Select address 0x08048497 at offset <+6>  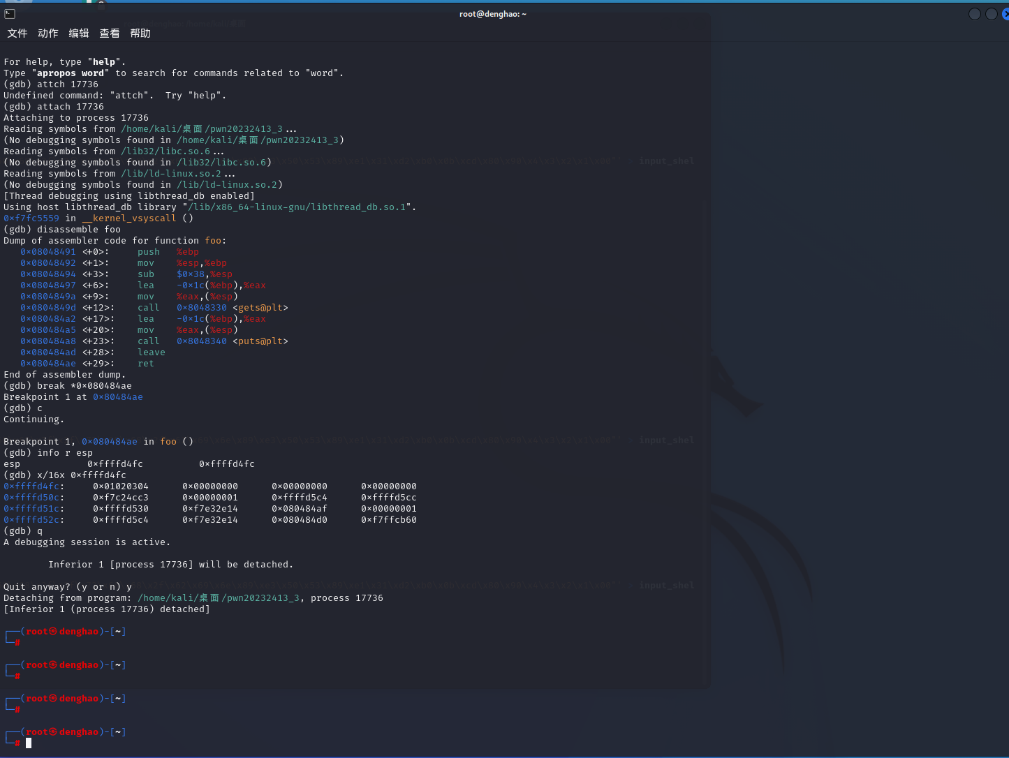point(48,285)
